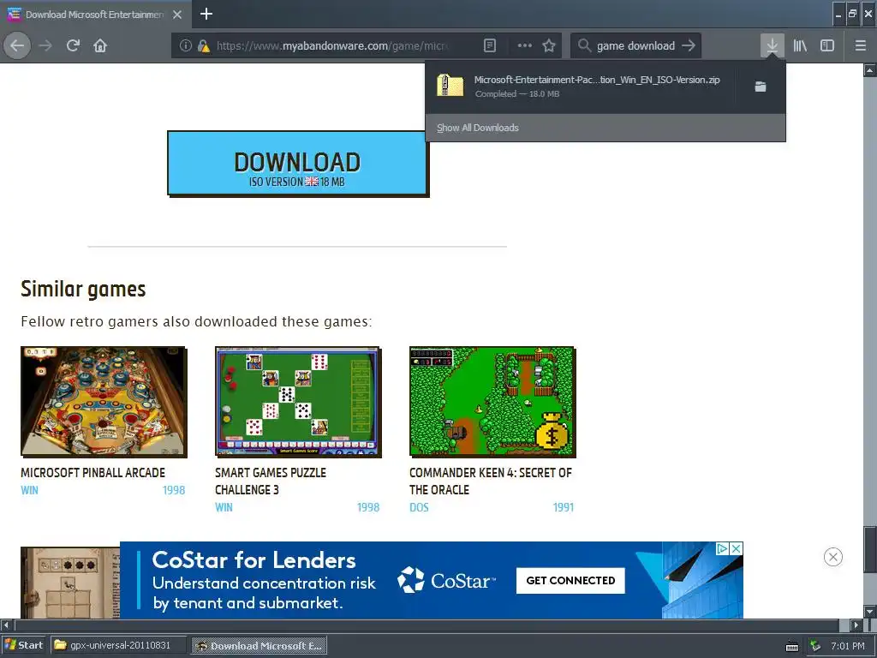
Task: Open the Library bookmarks and history button
Action: point(800,46)
